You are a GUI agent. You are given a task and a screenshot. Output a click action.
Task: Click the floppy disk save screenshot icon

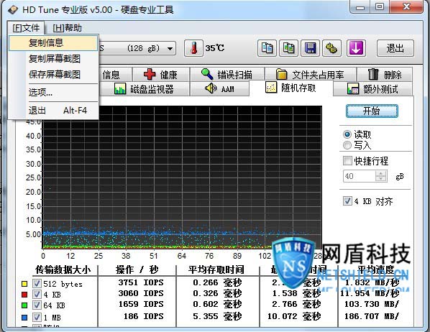(x=310, y=48)
